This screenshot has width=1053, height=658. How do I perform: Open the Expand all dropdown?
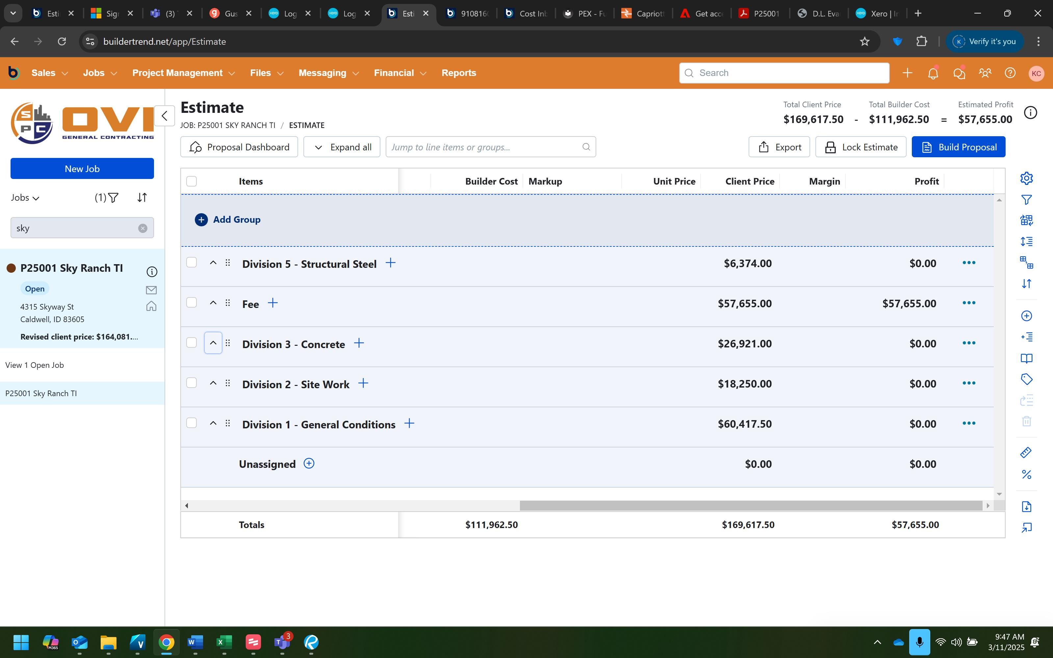pyautogui.click(x=342, y=147)
